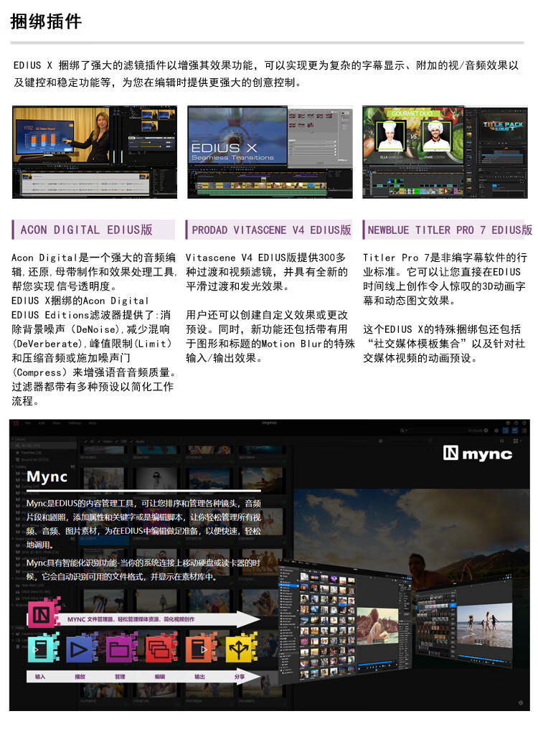Open the Mync window family beach preview
The width and height of the screenshot is (538, 729).
[484, 624]
